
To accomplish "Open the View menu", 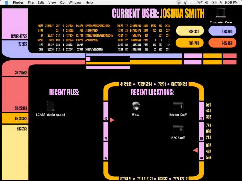I will click(52, 3).
